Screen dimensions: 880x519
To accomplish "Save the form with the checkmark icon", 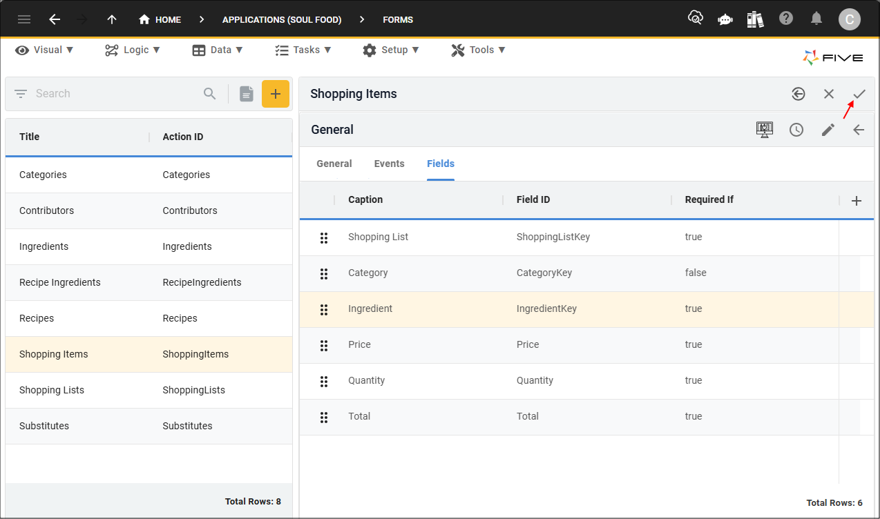I will [x=859, y=94].
